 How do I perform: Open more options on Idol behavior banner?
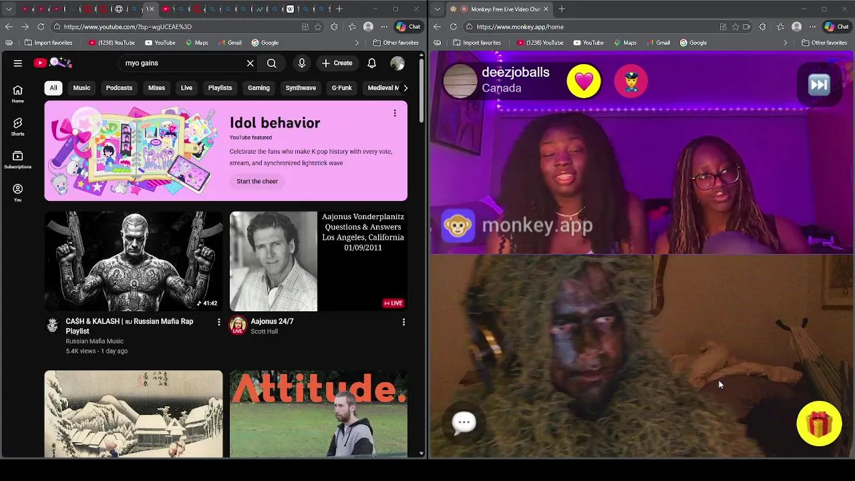pyautogui.click(x=395, y=113)
